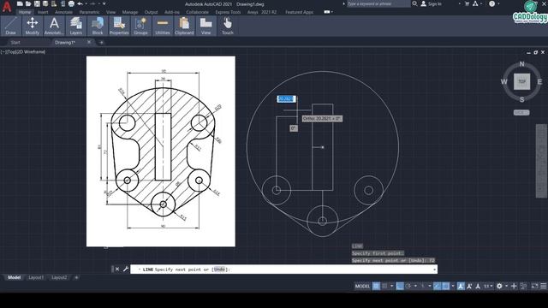Open the Groups ribbon panel
548x308 pixels.
140,26
